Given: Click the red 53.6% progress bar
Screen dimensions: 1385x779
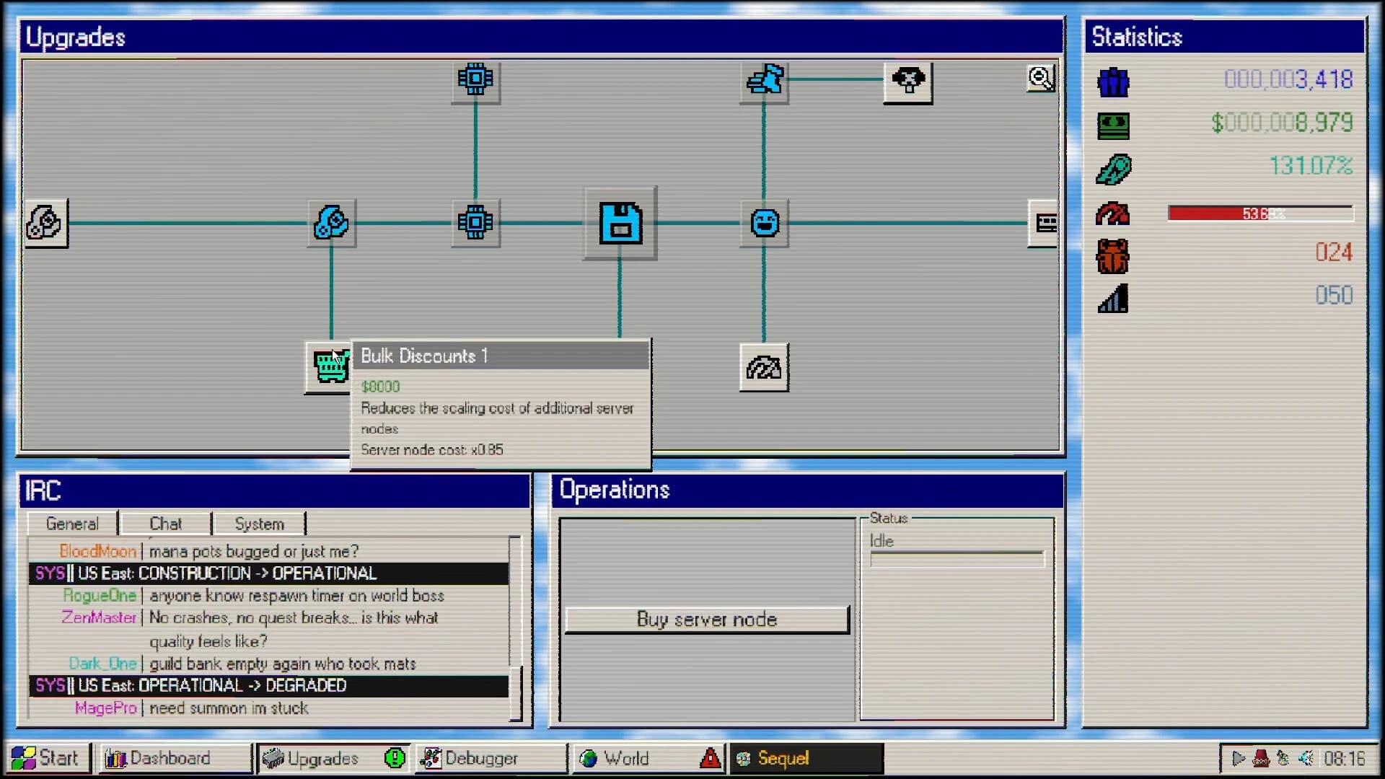Looking at the screenshot, I should 1259,213.
